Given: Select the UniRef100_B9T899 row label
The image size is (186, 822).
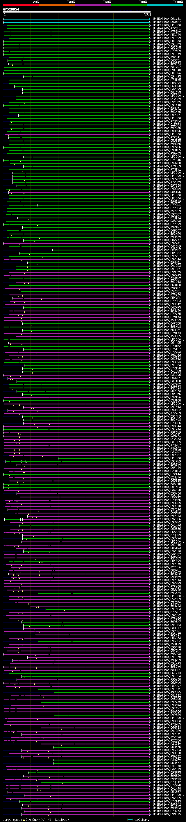Looking at the screenshot, I should [167, 38].
